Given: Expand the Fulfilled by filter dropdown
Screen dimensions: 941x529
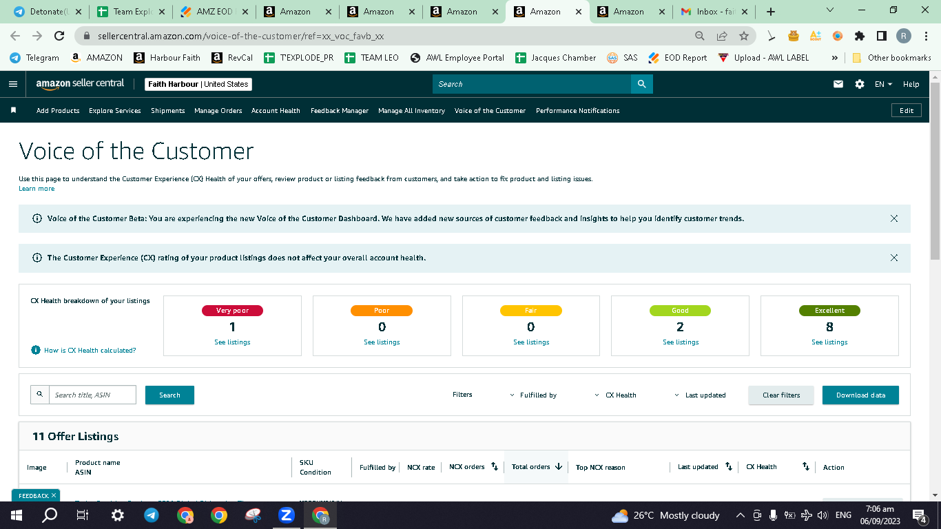Looking at the screenshot, I should click(x=533, y=395).
